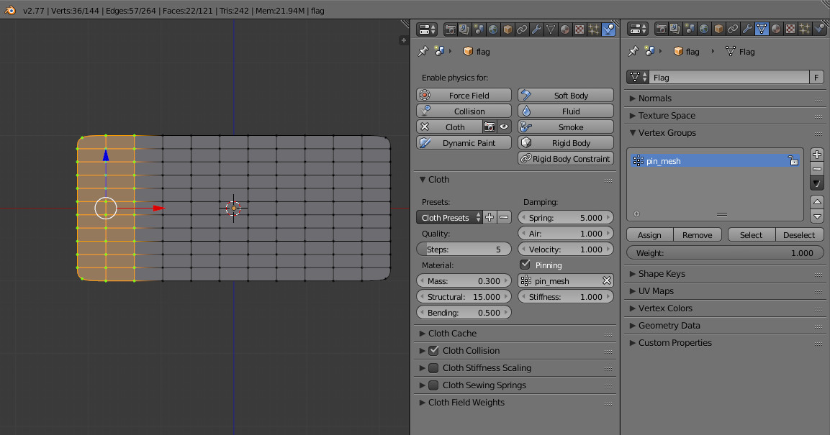The height and width of the screenshot is (435, 830).
Task: Collapse the Vertex Groups panel
Action: point(633,133)
